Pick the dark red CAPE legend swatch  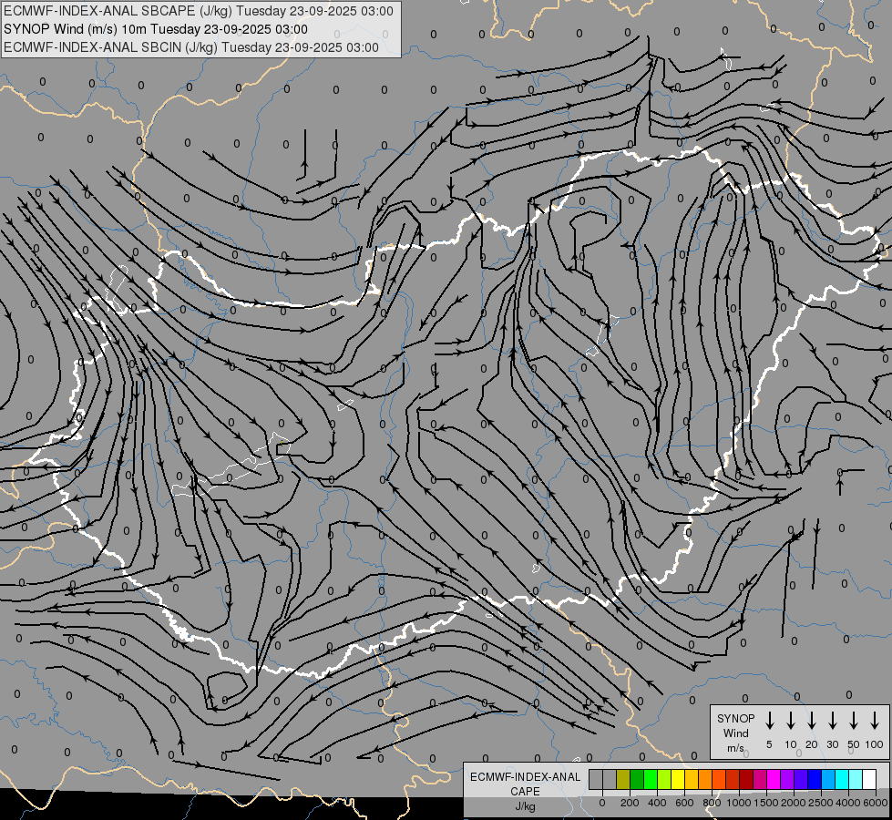pos(746,779)
